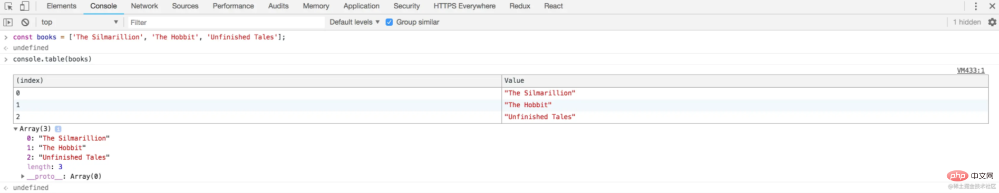This screenshot has width=999, height=193.
Task: Open the Default levels dropdown
Action: click(x=354, y=22)
